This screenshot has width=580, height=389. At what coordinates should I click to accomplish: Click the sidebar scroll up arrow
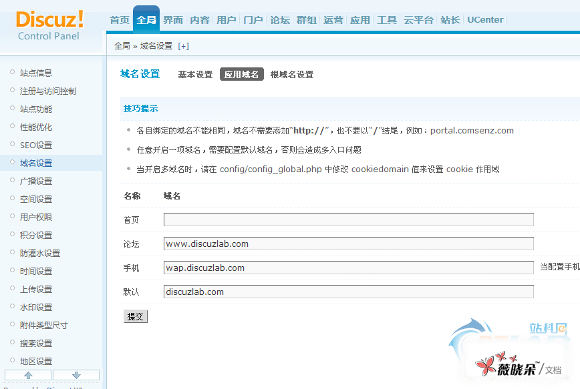28,375
